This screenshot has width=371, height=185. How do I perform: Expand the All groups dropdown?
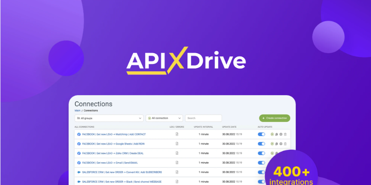109,118
